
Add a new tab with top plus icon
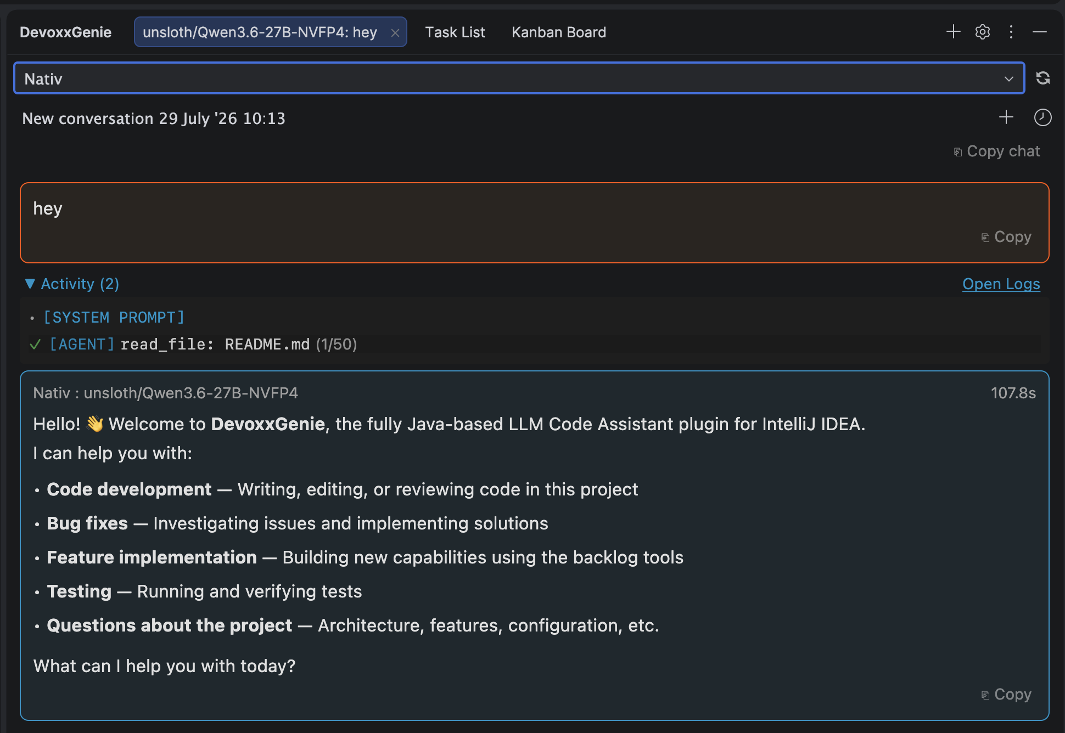pyautogui.click(x=954, y=32)
